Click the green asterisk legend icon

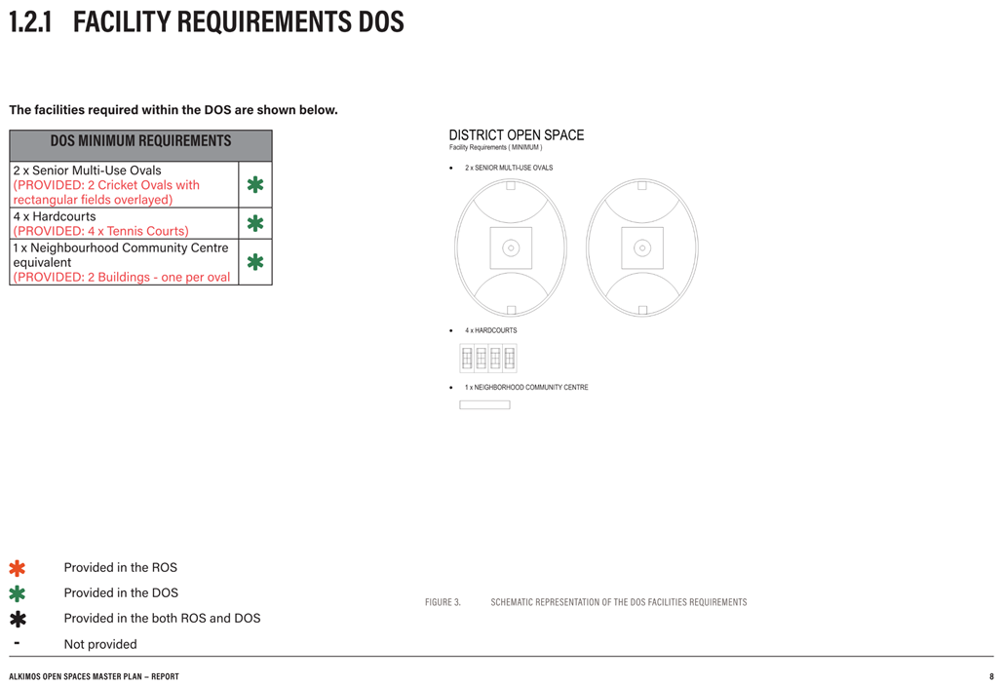click(x=18, y=593)
